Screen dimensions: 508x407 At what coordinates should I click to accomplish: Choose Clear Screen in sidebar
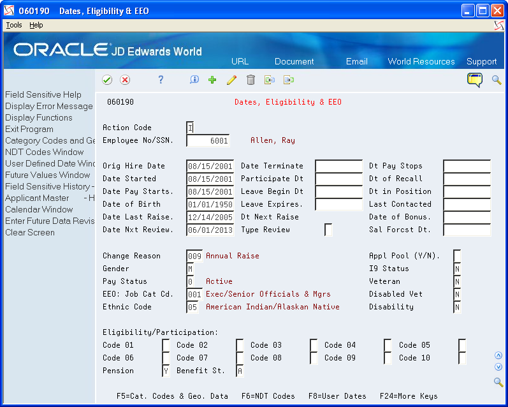coord(30,232)
